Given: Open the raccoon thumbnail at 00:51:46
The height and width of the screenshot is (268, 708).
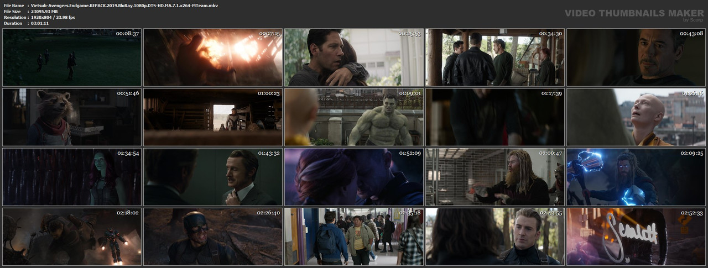Looking at the screenshot, I should coord(72,117).
